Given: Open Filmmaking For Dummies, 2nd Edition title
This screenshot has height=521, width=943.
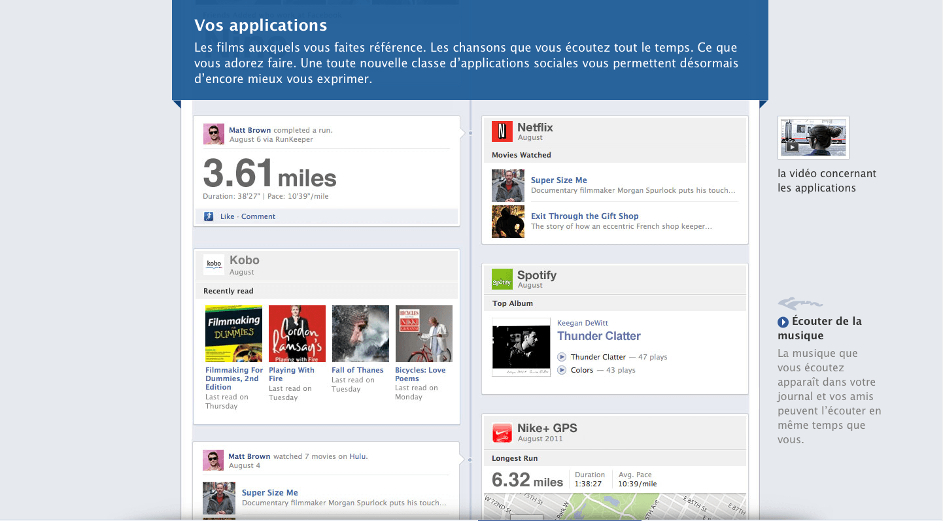Looking at the screenshot, I should [x=234, y=378].
